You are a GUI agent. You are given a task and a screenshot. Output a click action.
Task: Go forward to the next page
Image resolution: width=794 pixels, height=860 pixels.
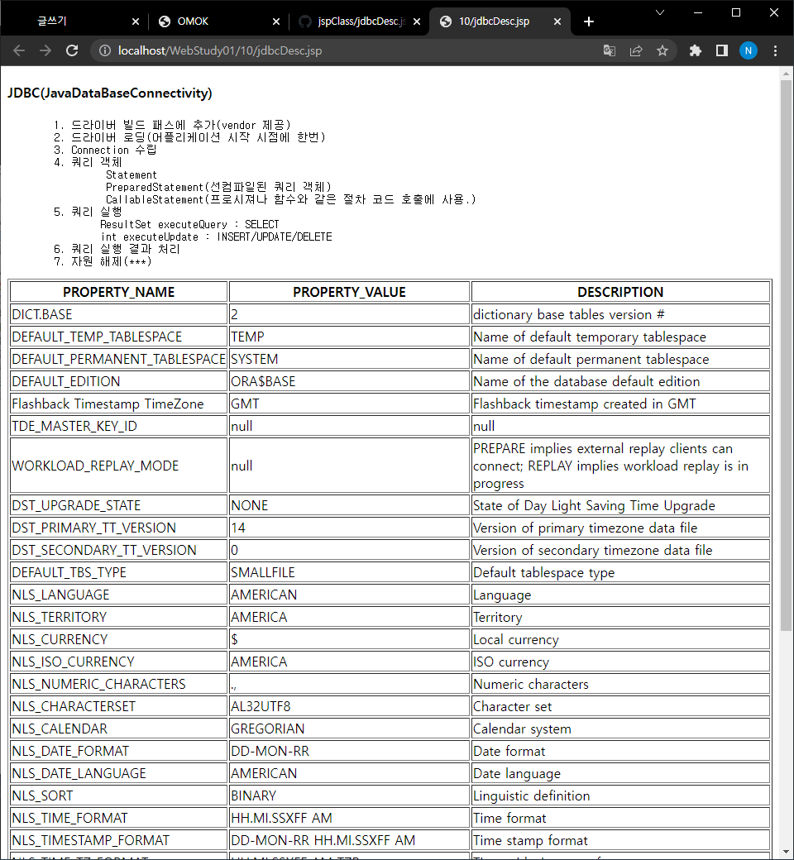tap(45, 50)
